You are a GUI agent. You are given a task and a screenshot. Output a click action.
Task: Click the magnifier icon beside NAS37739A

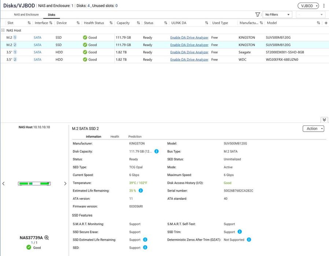(47, 238)
